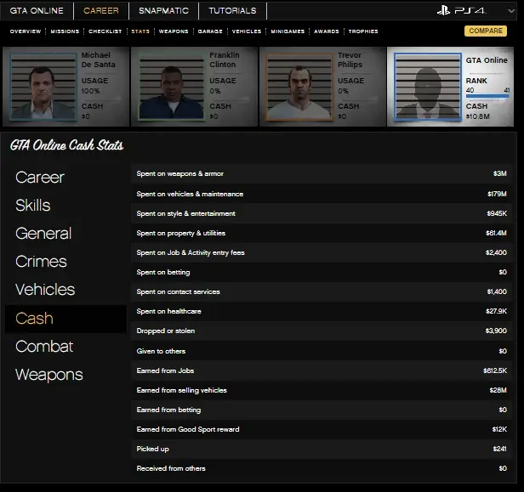The image size is (524, 492).
Task: Select Michael De Santa character portrait
Action: (42, 87)
